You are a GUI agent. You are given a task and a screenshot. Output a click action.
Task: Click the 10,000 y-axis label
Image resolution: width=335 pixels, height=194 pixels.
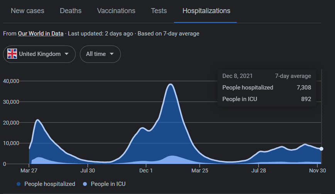[x=11, y=143]
